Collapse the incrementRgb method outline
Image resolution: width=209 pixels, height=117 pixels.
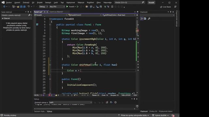[x=50, y=39]
